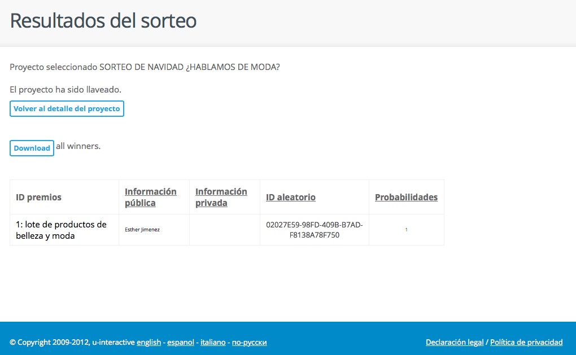Change site language to italiano

[213, 342]
